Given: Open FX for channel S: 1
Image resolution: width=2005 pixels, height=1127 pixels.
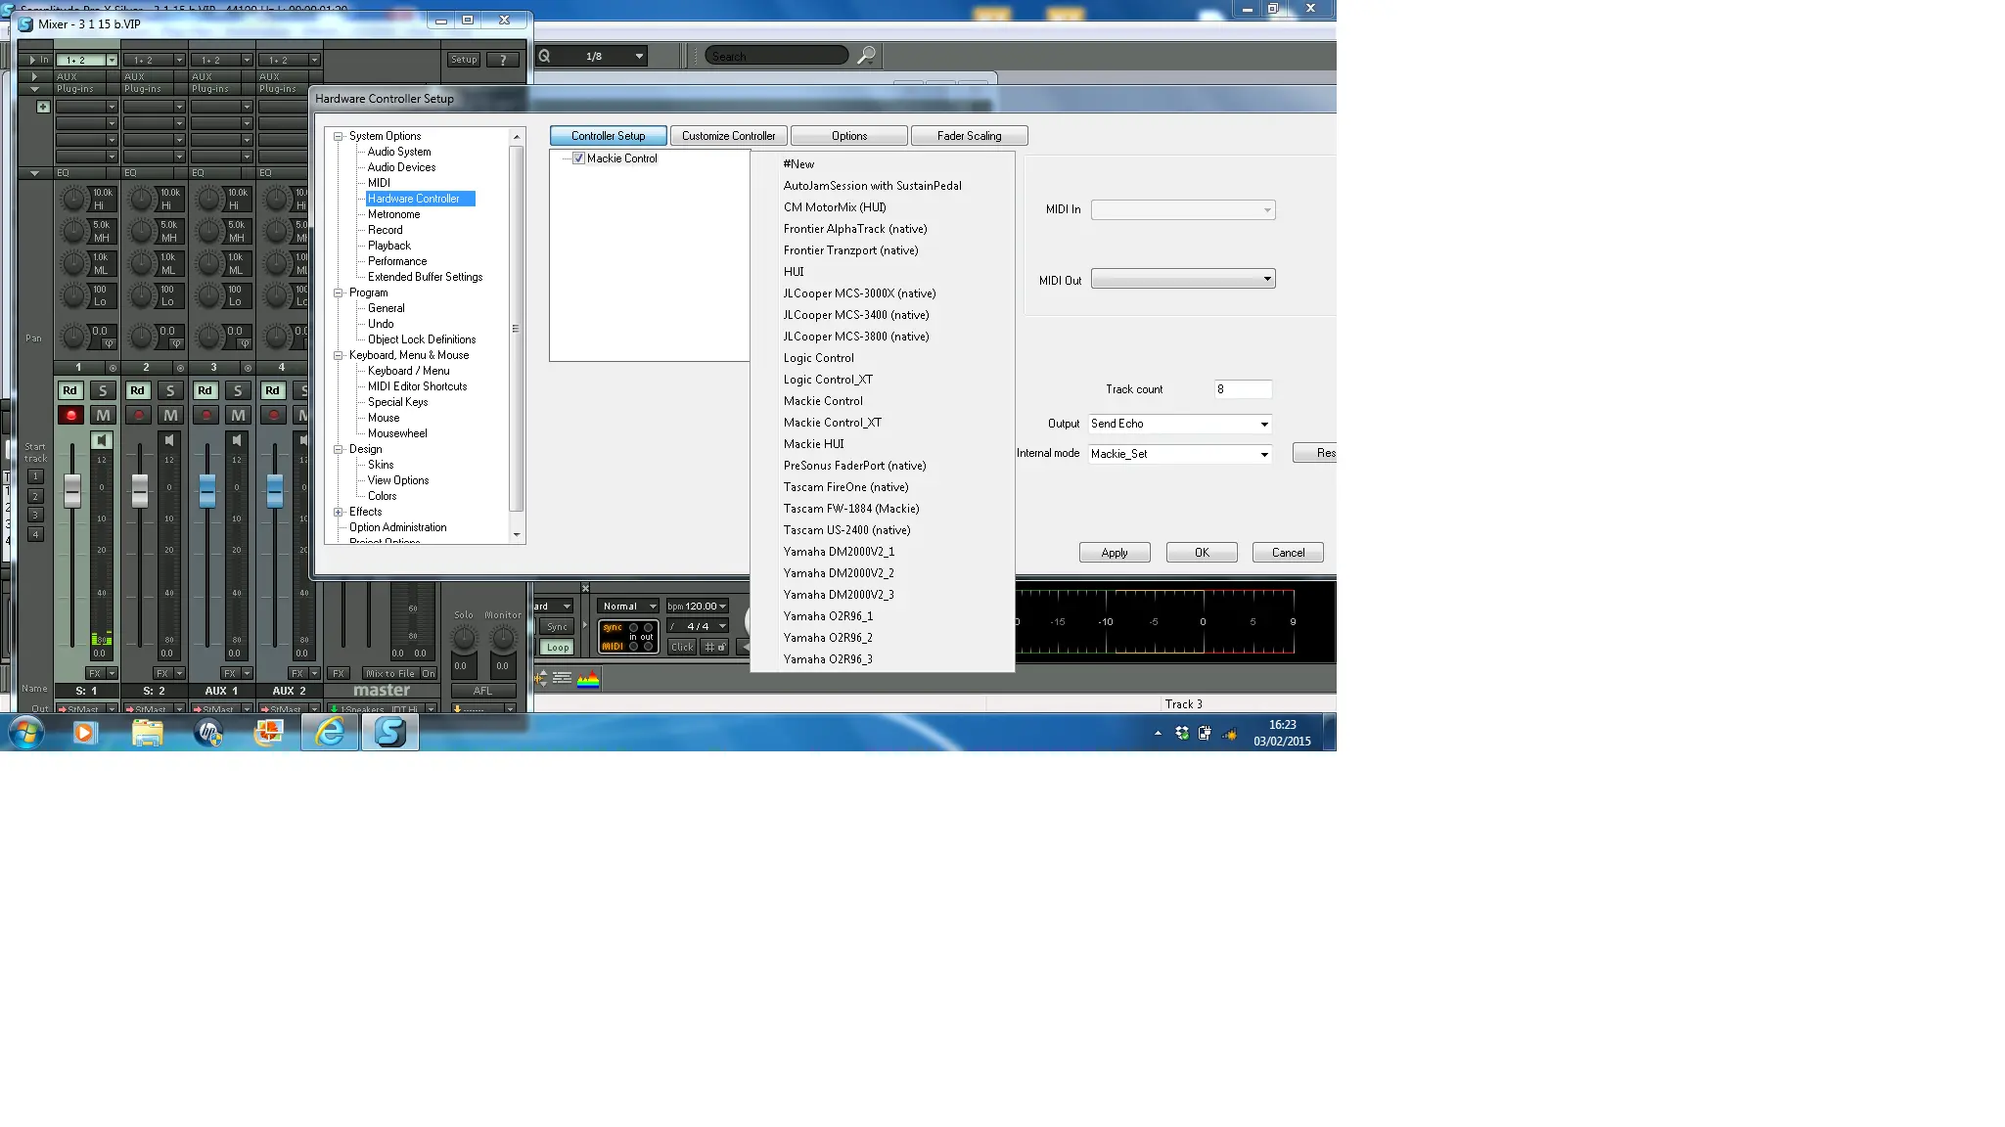Looking at the screenshot, I should (x=95, y=673).
